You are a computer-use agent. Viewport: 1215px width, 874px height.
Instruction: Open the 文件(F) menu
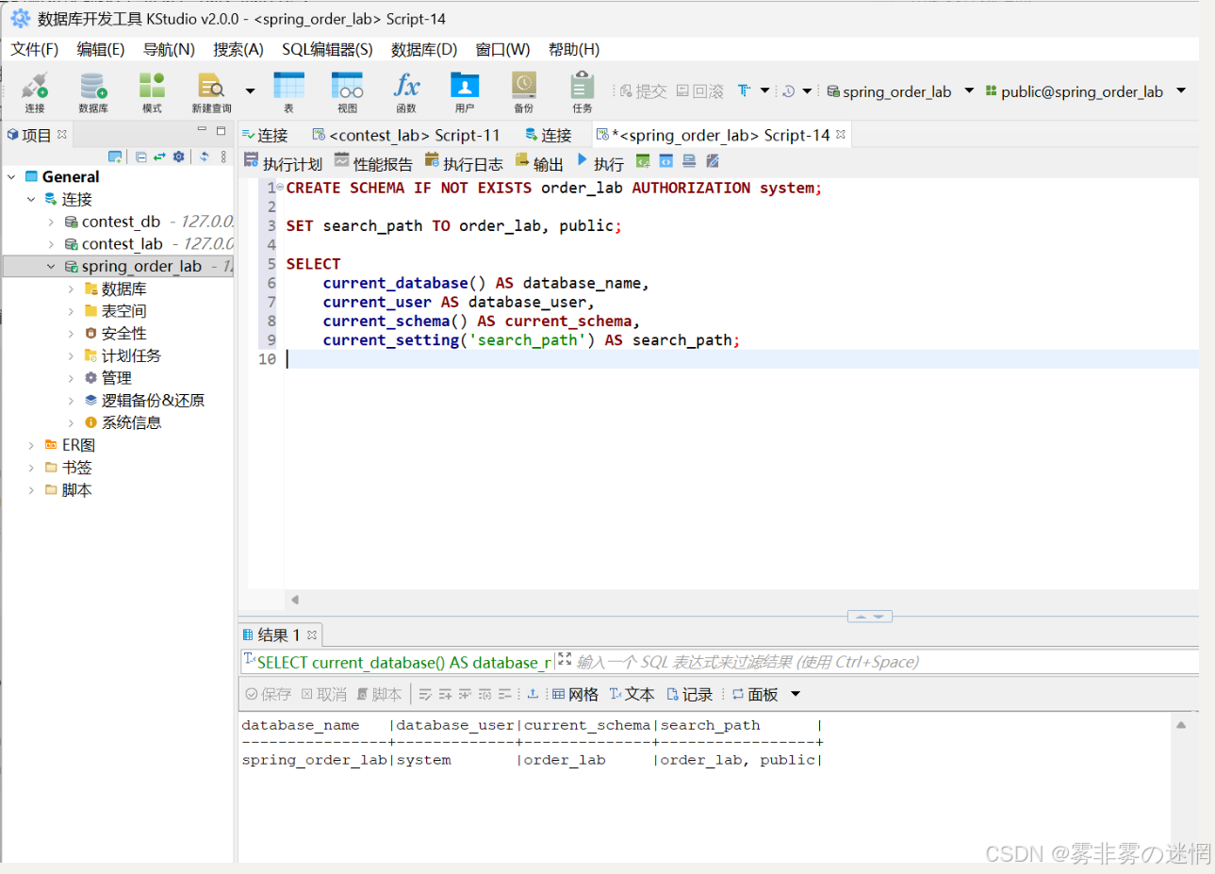(x=35, y=49)
